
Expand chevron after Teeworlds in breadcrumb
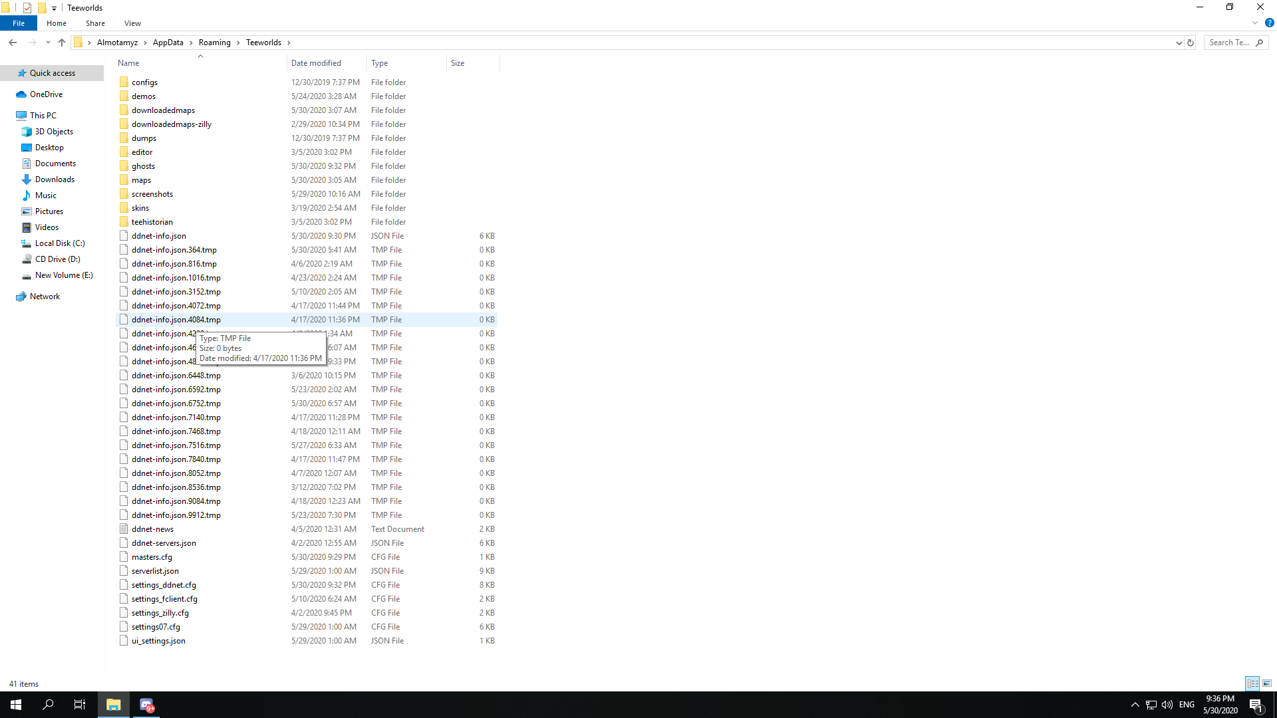point(289,43)
